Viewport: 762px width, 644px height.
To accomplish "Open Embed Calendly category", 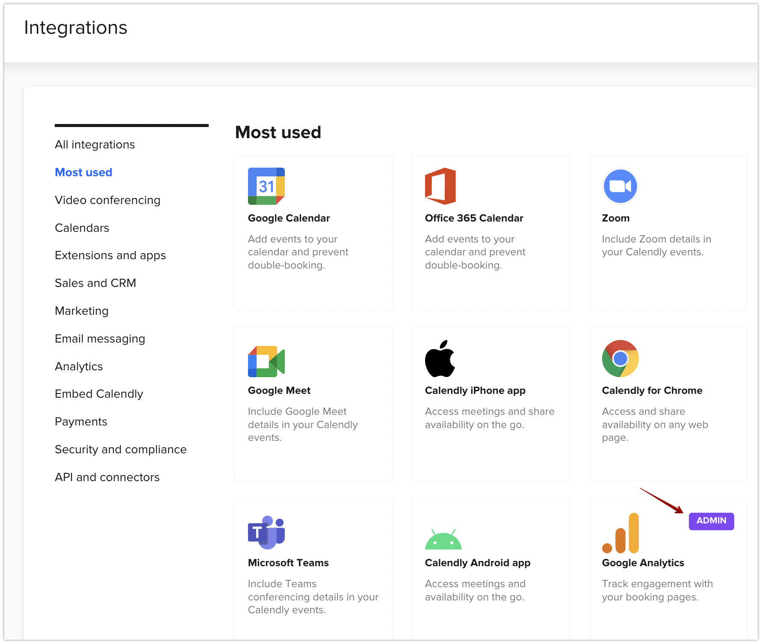I will coord(99,394).
